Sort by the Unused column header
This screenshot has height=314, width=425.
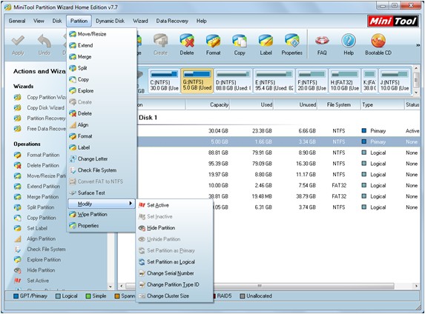click(x=295, y=104)
